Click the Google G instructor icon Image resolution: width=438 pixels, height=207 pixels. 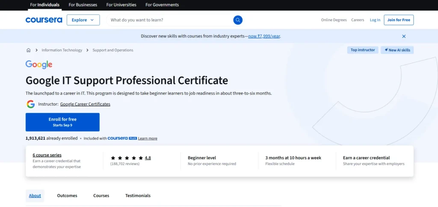[x=30, y=104]
